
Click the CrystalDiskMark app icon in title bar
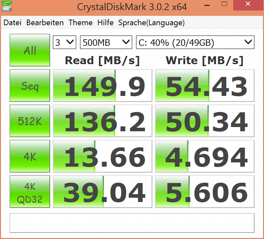tap(7, 6)
